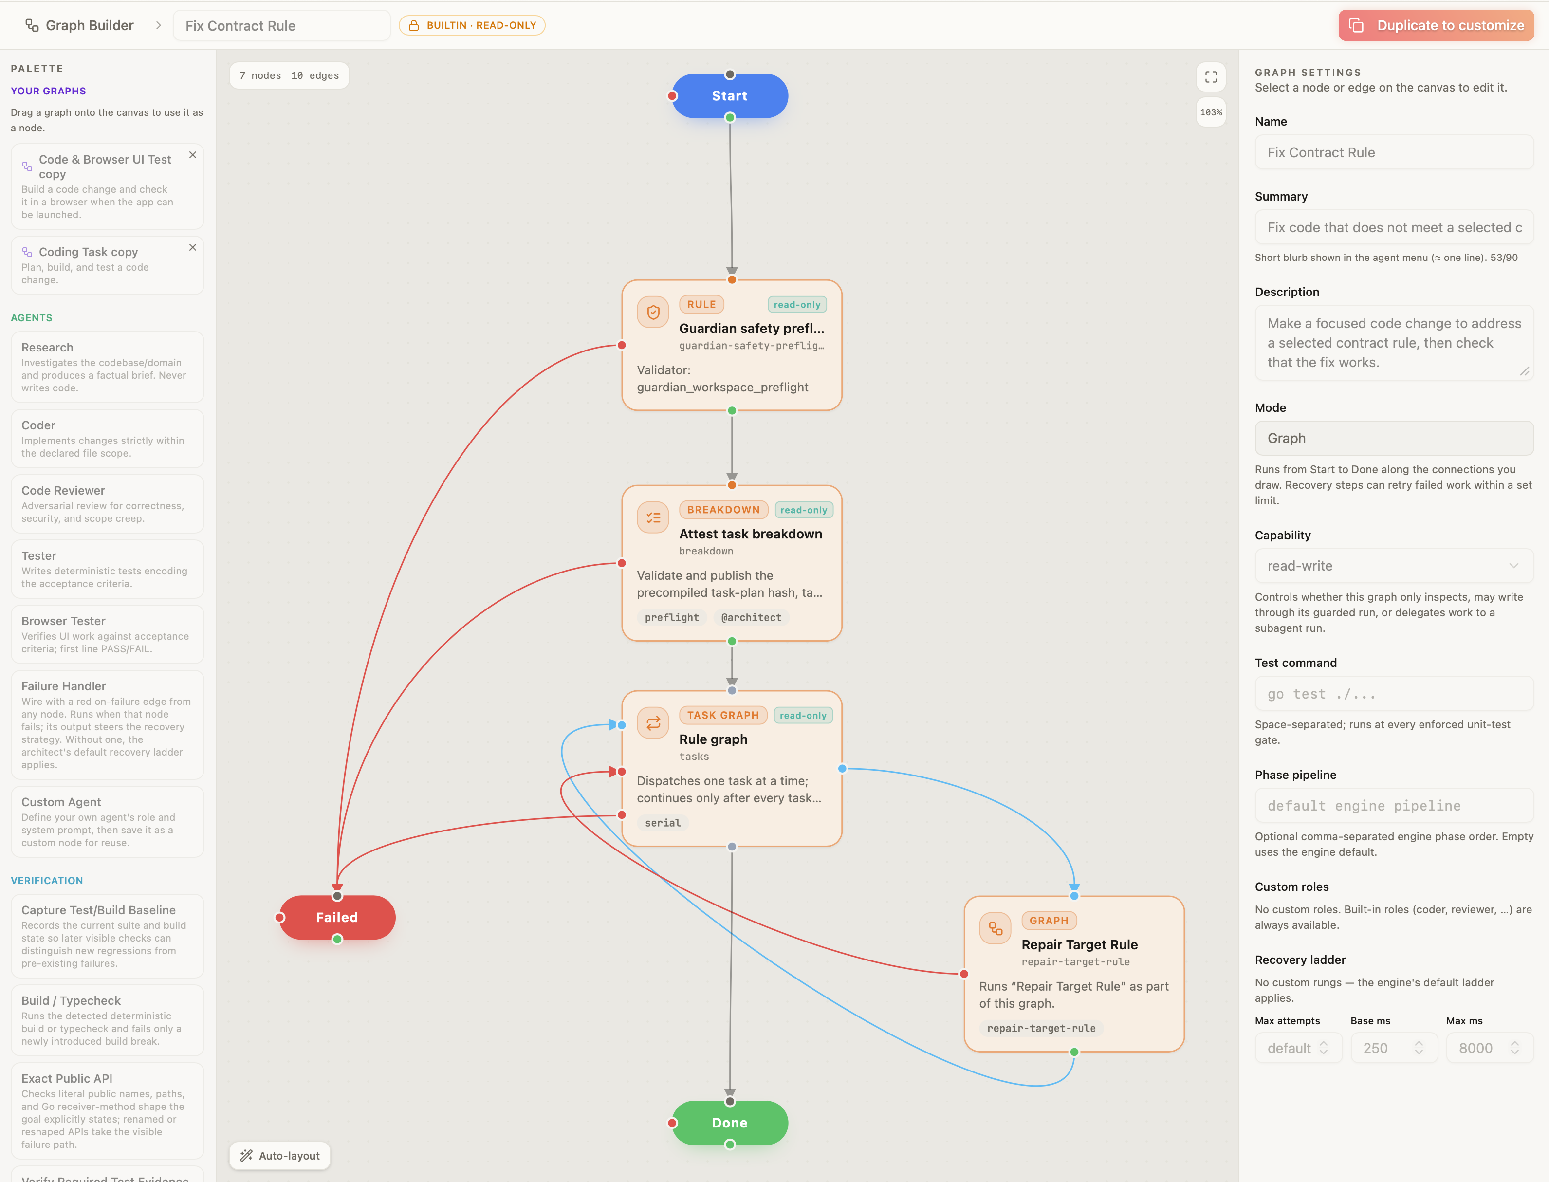This screenshot has width=1549, height=1182.
Task: Click the loop icon on Rule graph node
Action: [x=653, y=722]
